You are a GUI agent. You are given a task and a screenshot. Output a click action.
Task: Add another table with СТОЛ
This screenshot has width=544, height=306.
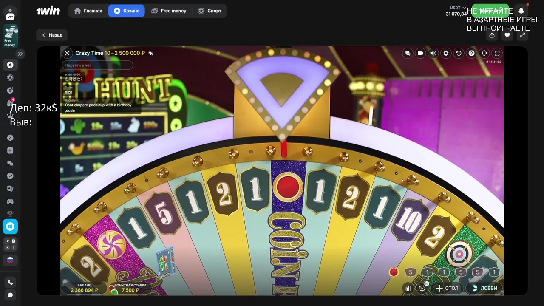pos(448,288)
